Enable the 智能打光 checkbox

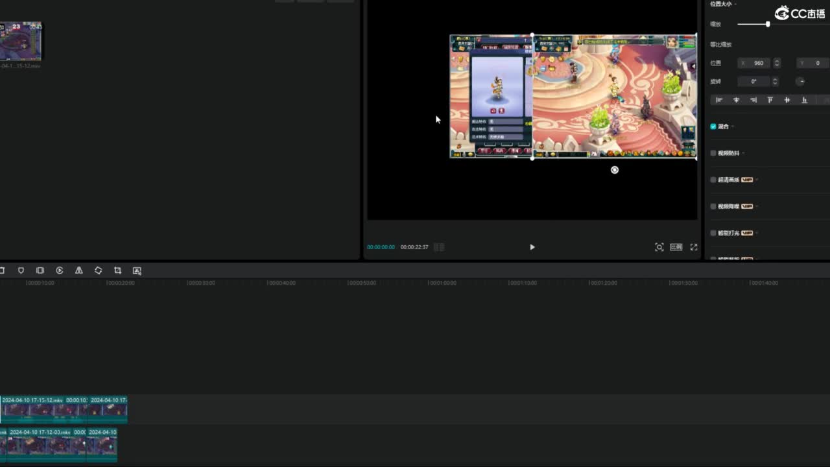click(713, 233)
